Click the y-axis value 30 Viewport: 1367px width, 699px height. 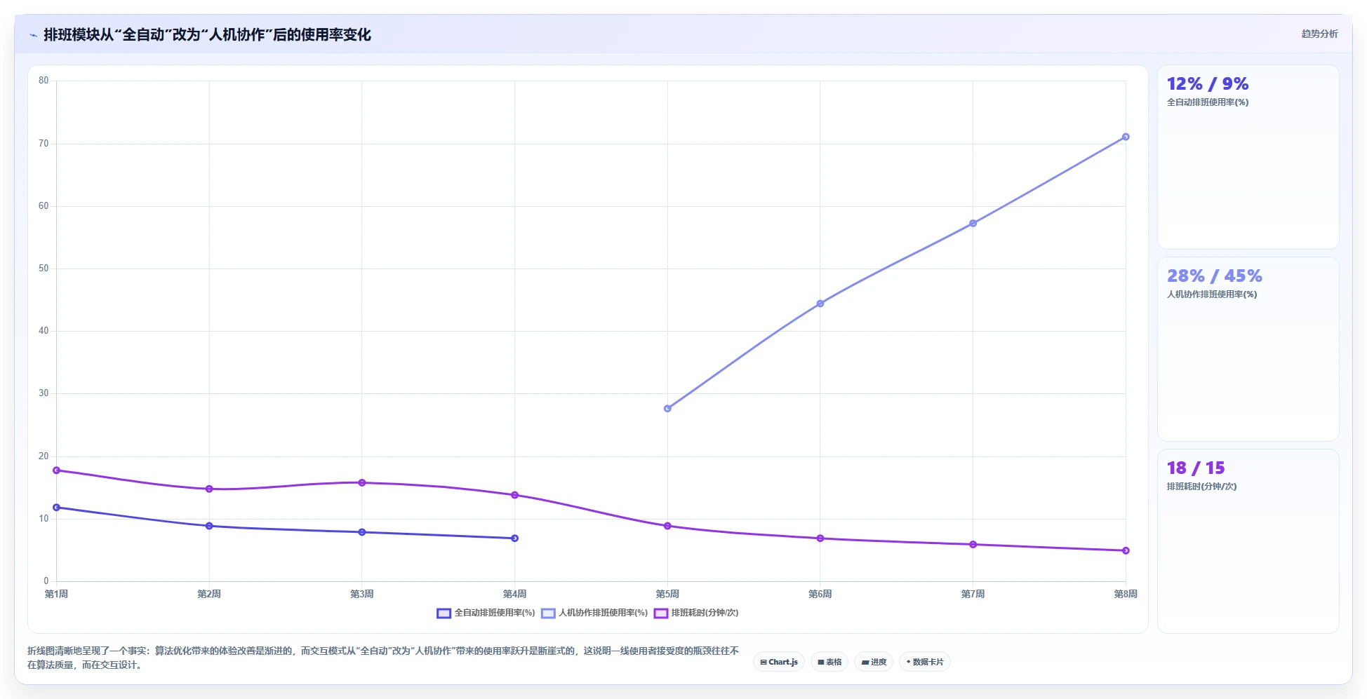point(44,393)
